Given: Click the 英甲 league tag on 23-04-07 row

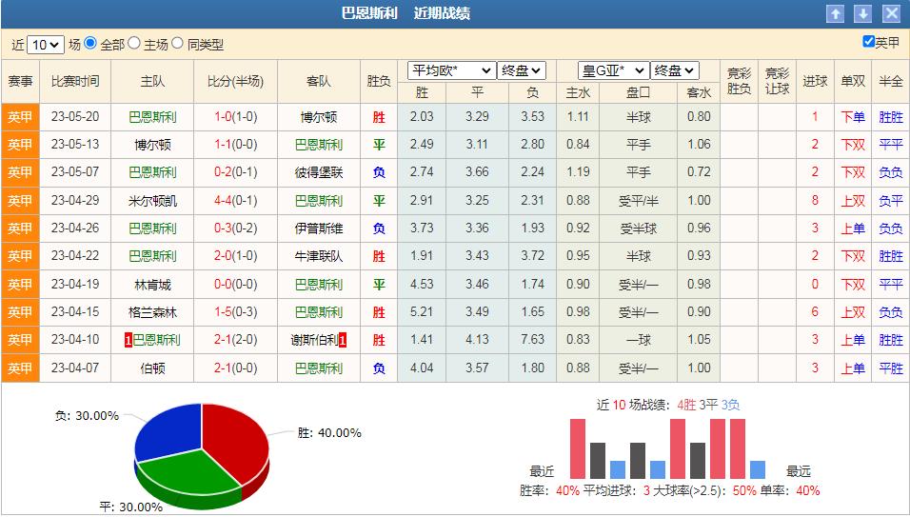Looking at the screenshot, I should click(20, 368).
